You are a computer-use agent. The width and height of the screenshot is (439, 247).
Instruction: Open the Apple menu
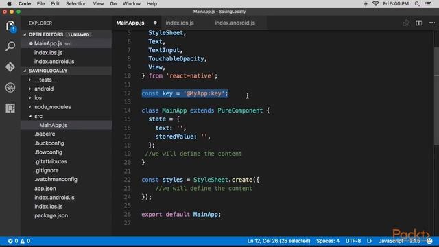click(9, 3)
